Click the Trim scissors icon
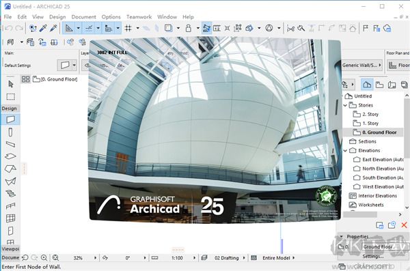 tap(290, 28)
